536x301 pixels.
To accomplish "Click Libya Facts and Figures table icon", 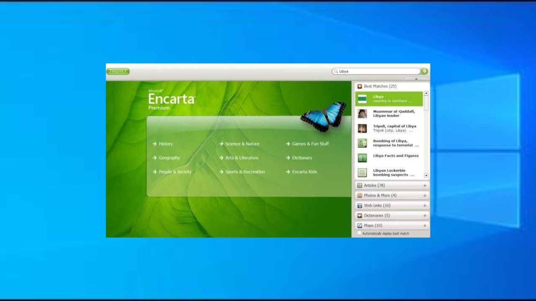I will (x=362, y=158).
